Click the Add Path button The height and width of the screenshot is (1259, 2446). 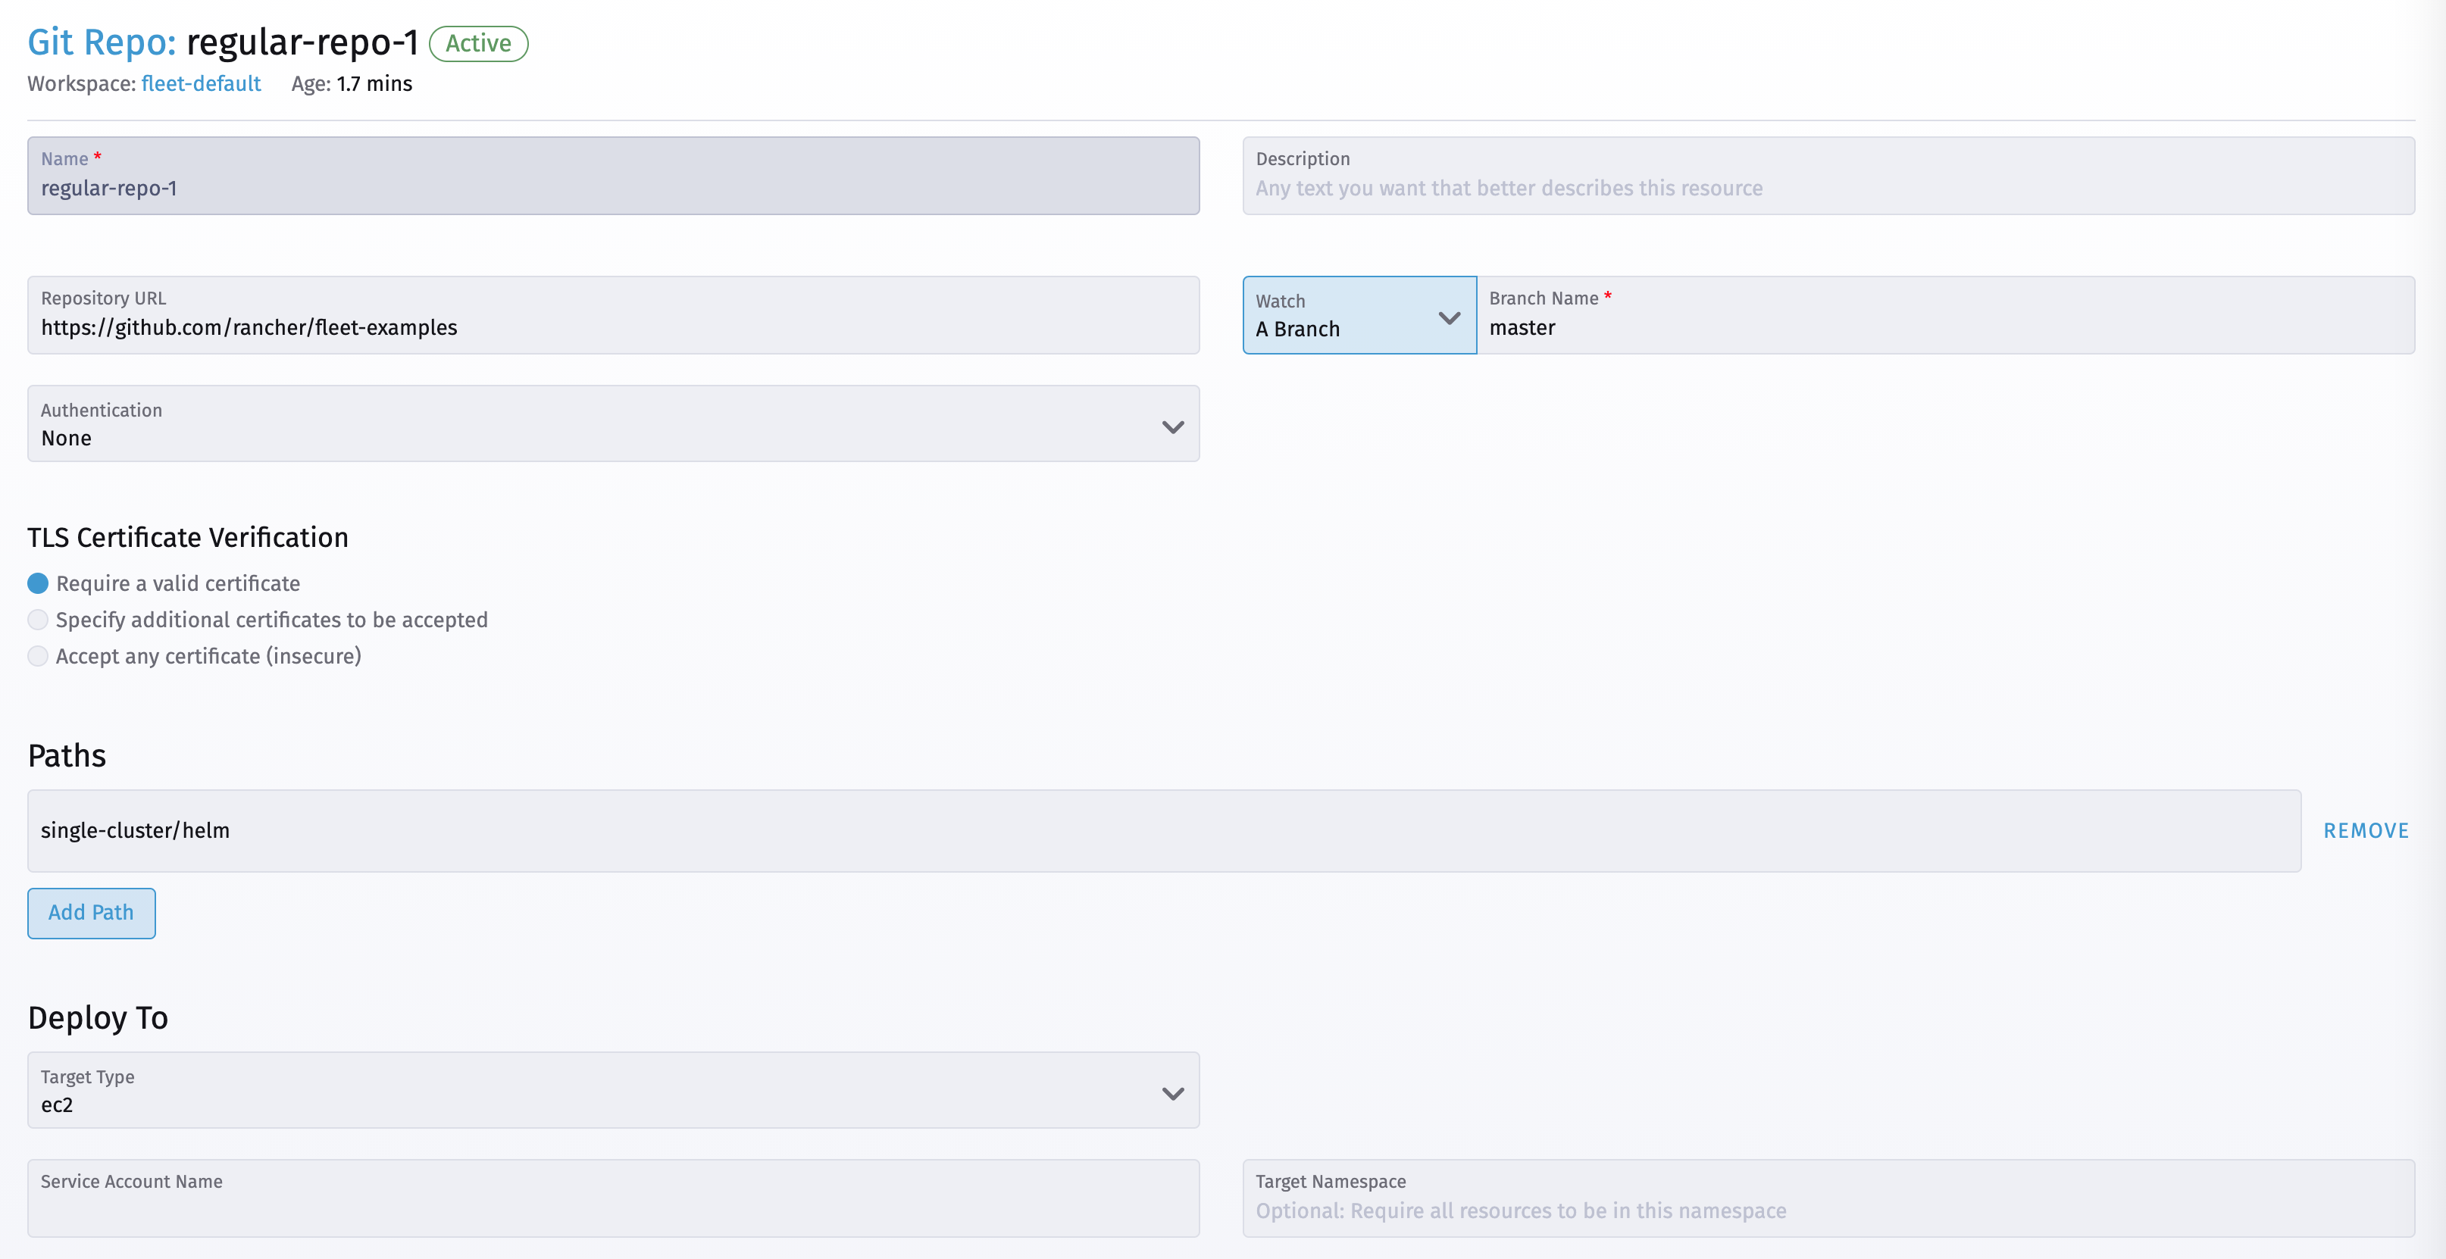tap(91, 913)
